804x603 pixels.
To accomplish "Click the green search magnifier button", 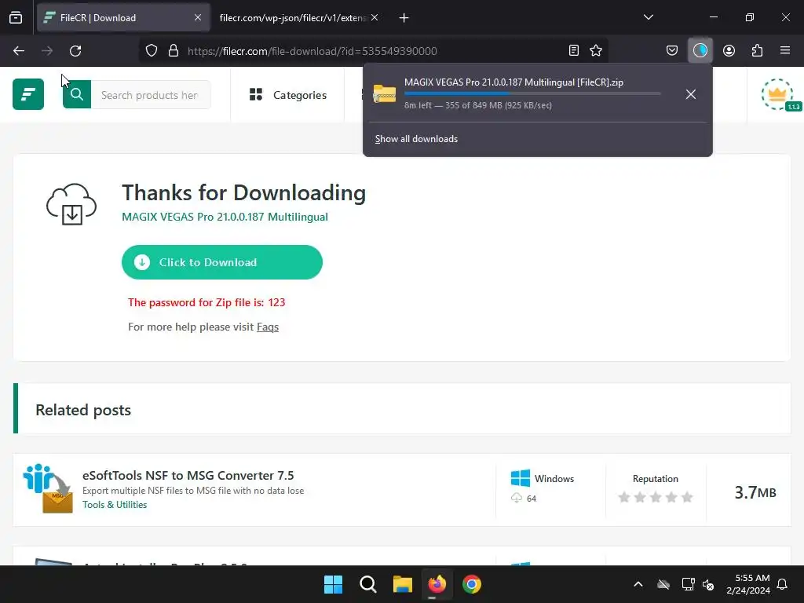I will 77,94.
